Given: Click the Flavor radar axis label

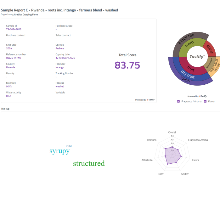Looking at the screenshot, I should [x=195, y=160].
